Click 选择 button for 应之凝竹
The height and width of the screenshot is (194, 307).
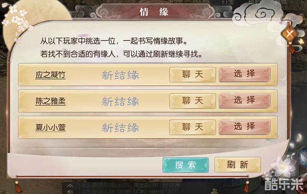point(244,74)
